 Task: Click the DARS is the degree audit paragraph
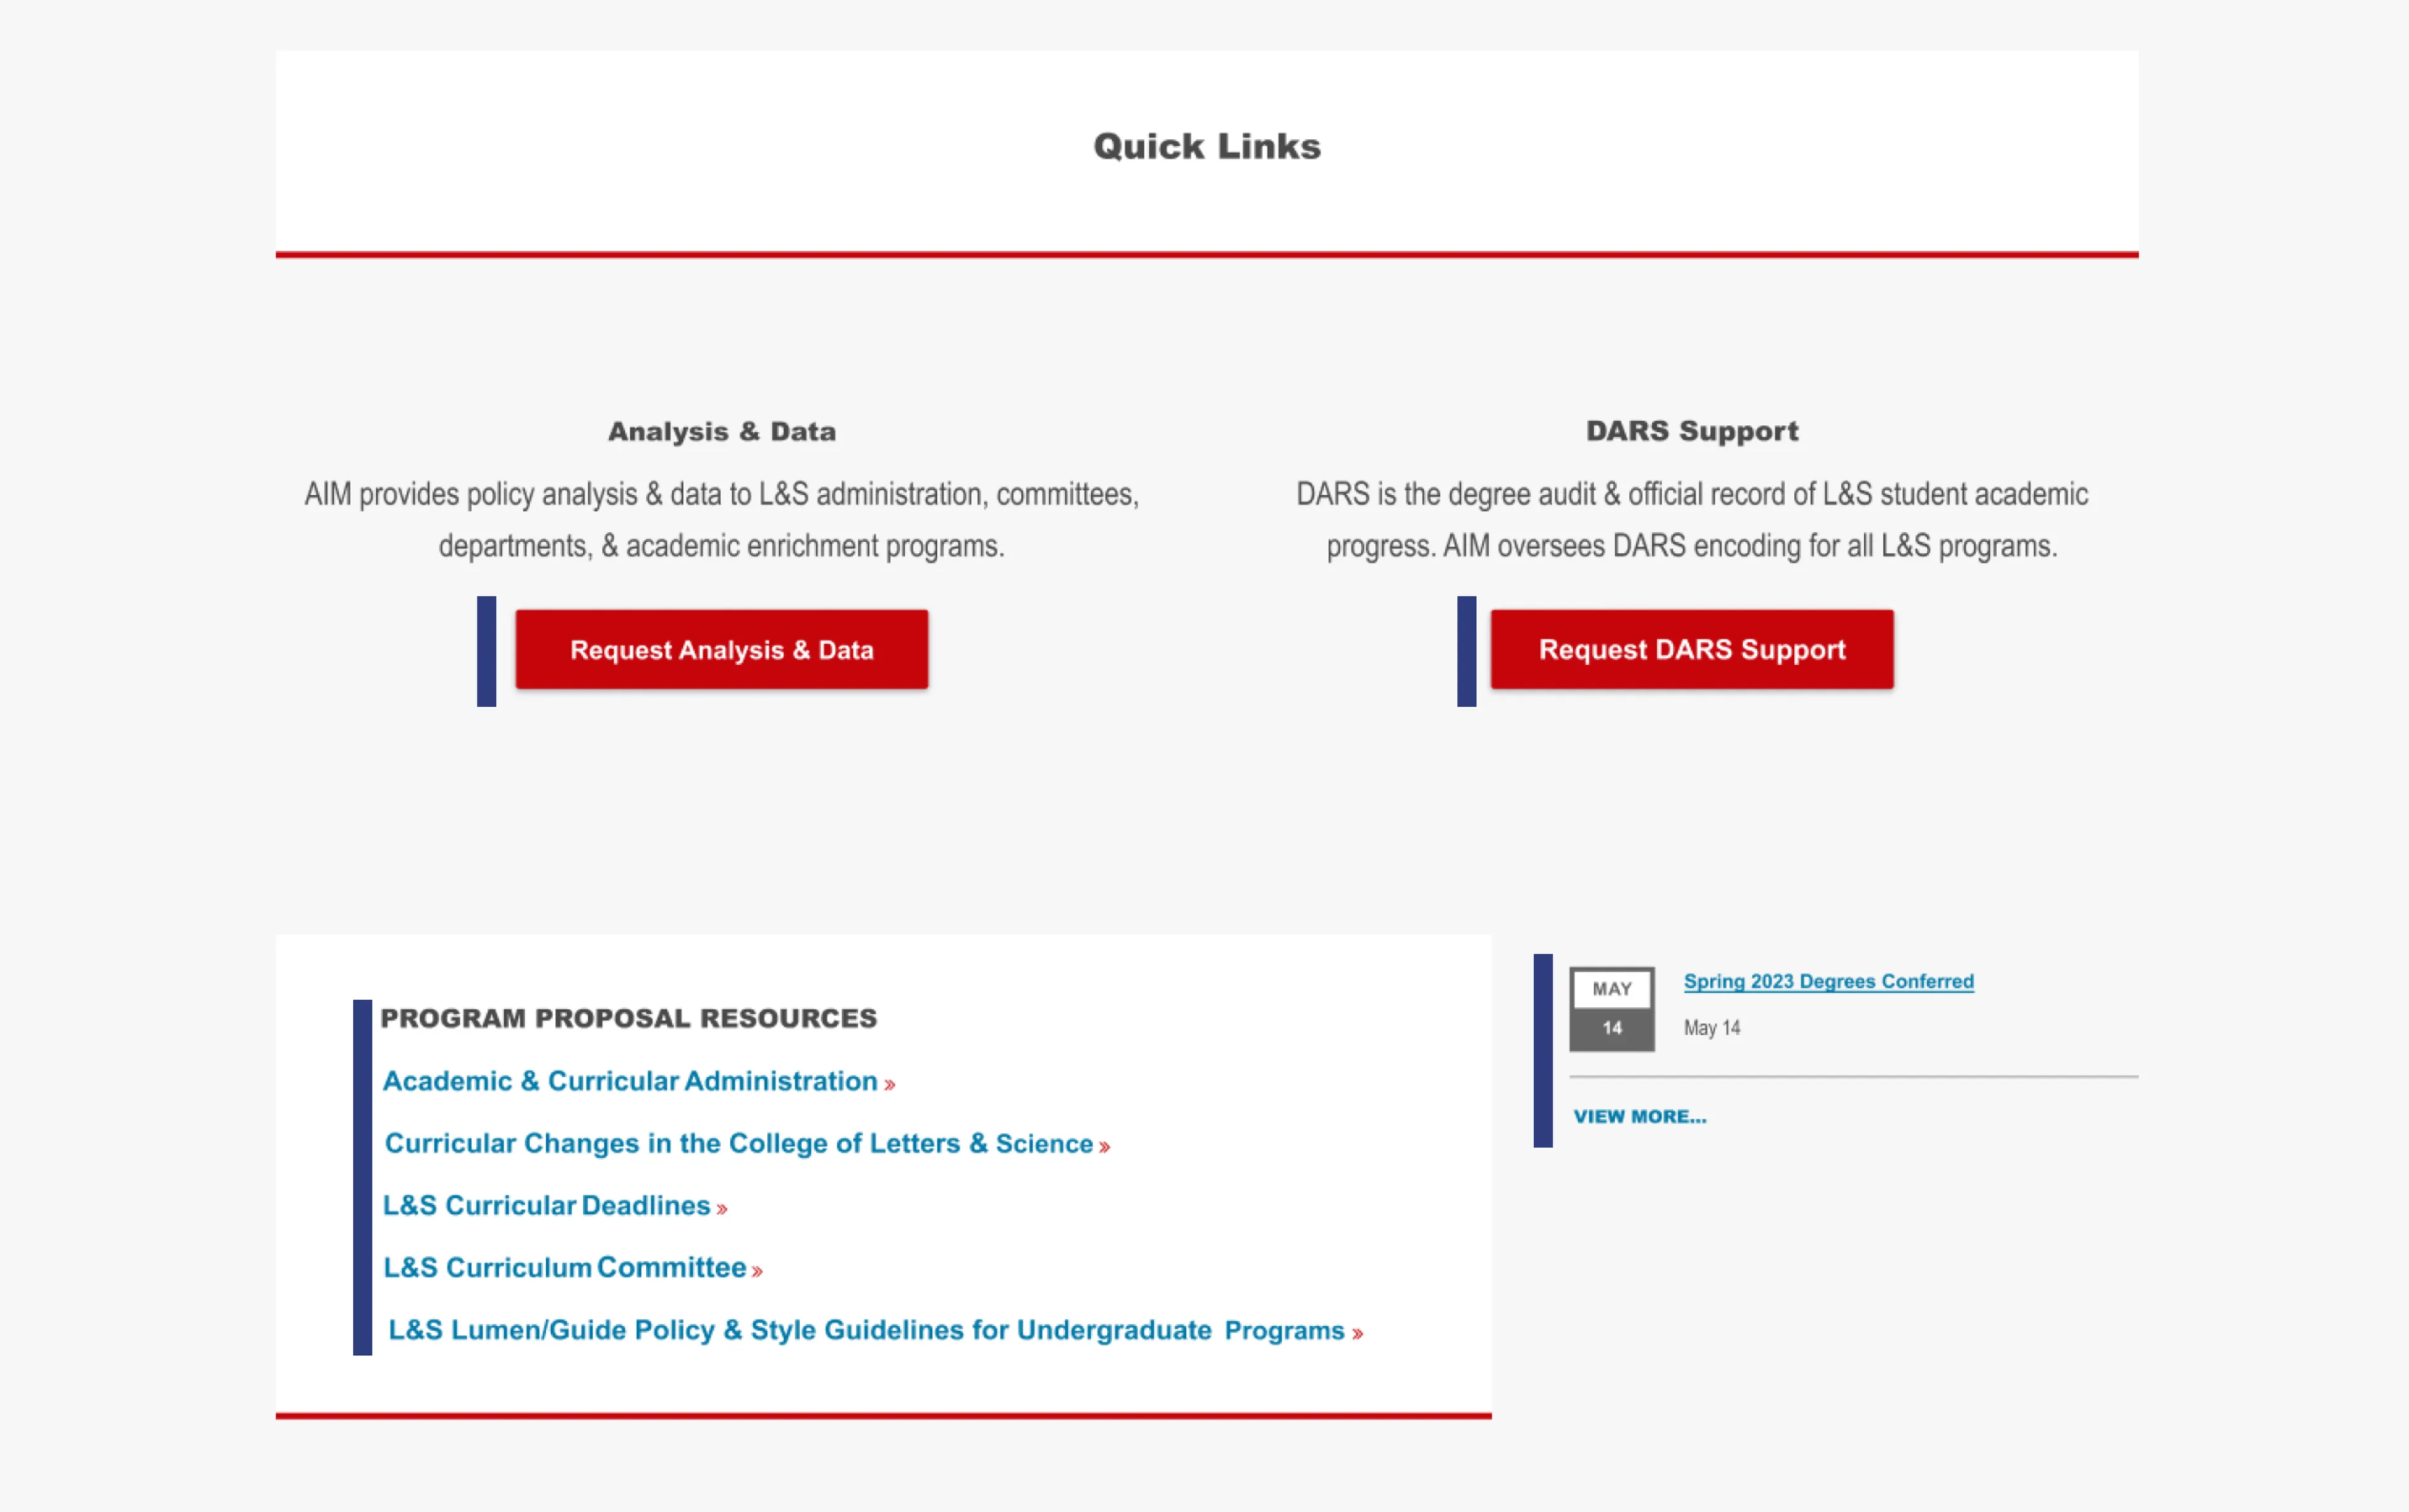pyautogui.click(x=1692, y=520)
